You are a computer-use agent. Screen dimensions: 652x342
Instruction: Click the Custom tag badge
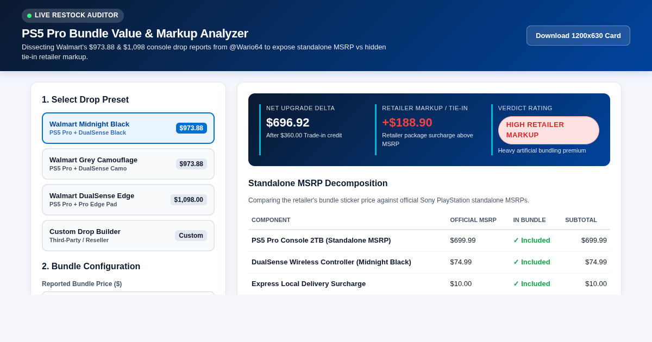191,236
